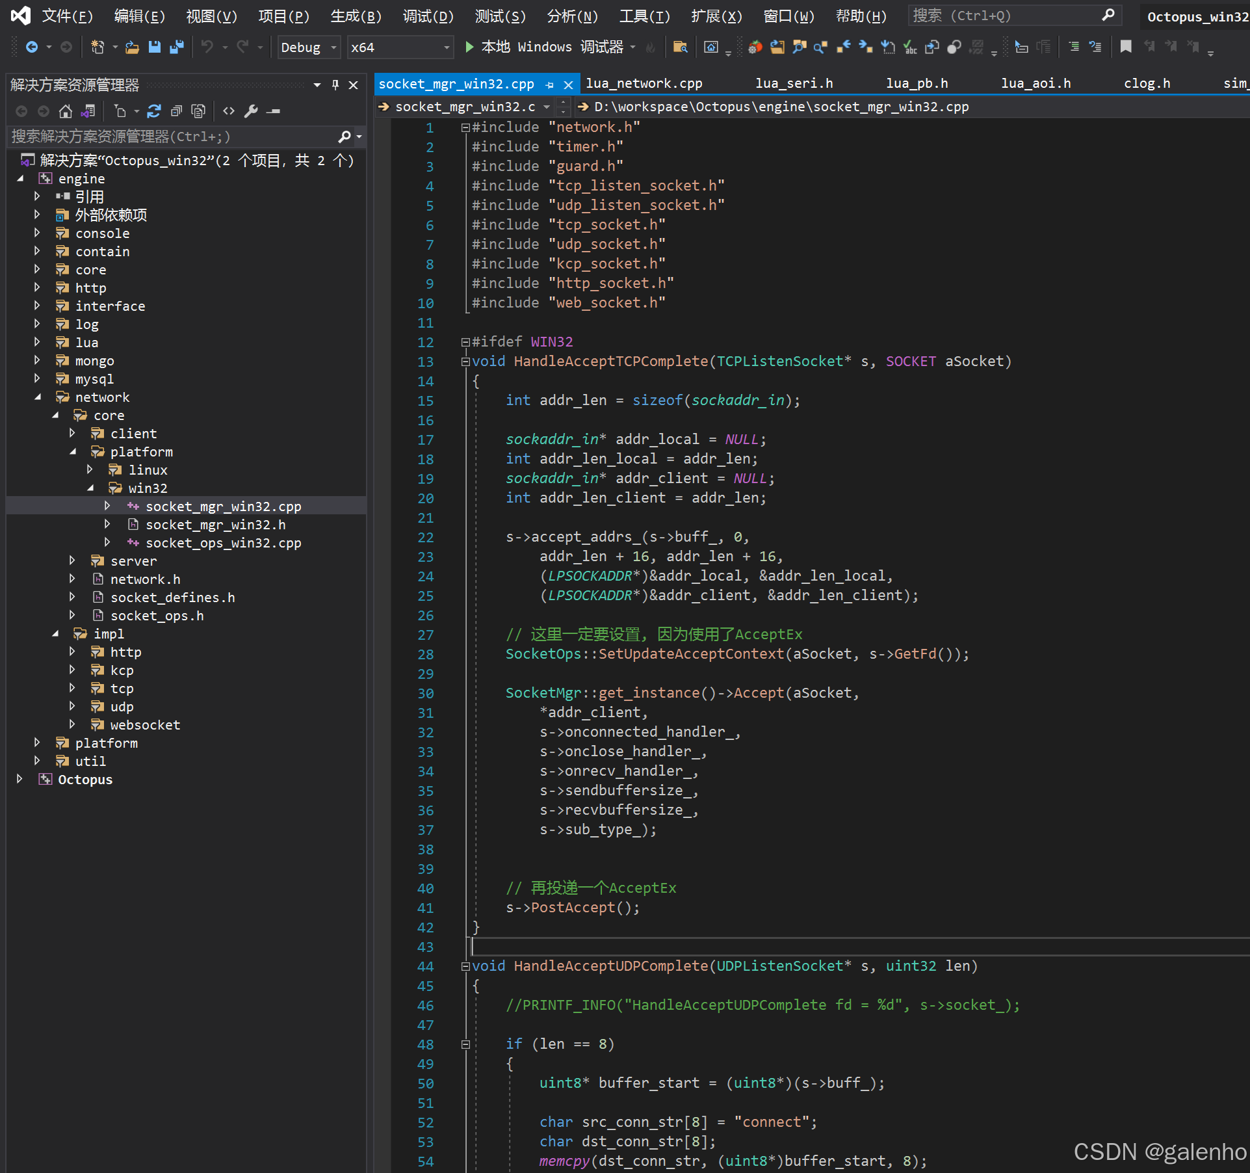Expand the mysql folder in tree
Screen dimensions: 1250x1173
point(37,378)
